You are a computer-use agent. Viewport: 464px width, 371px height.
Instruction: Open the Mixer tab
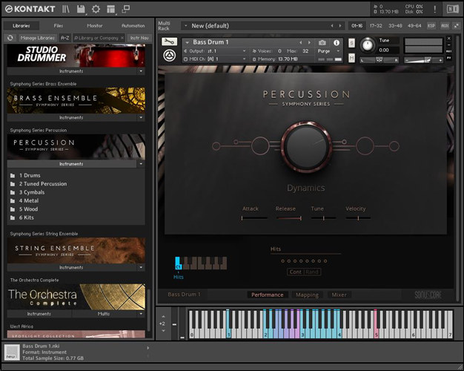[338, 295]
